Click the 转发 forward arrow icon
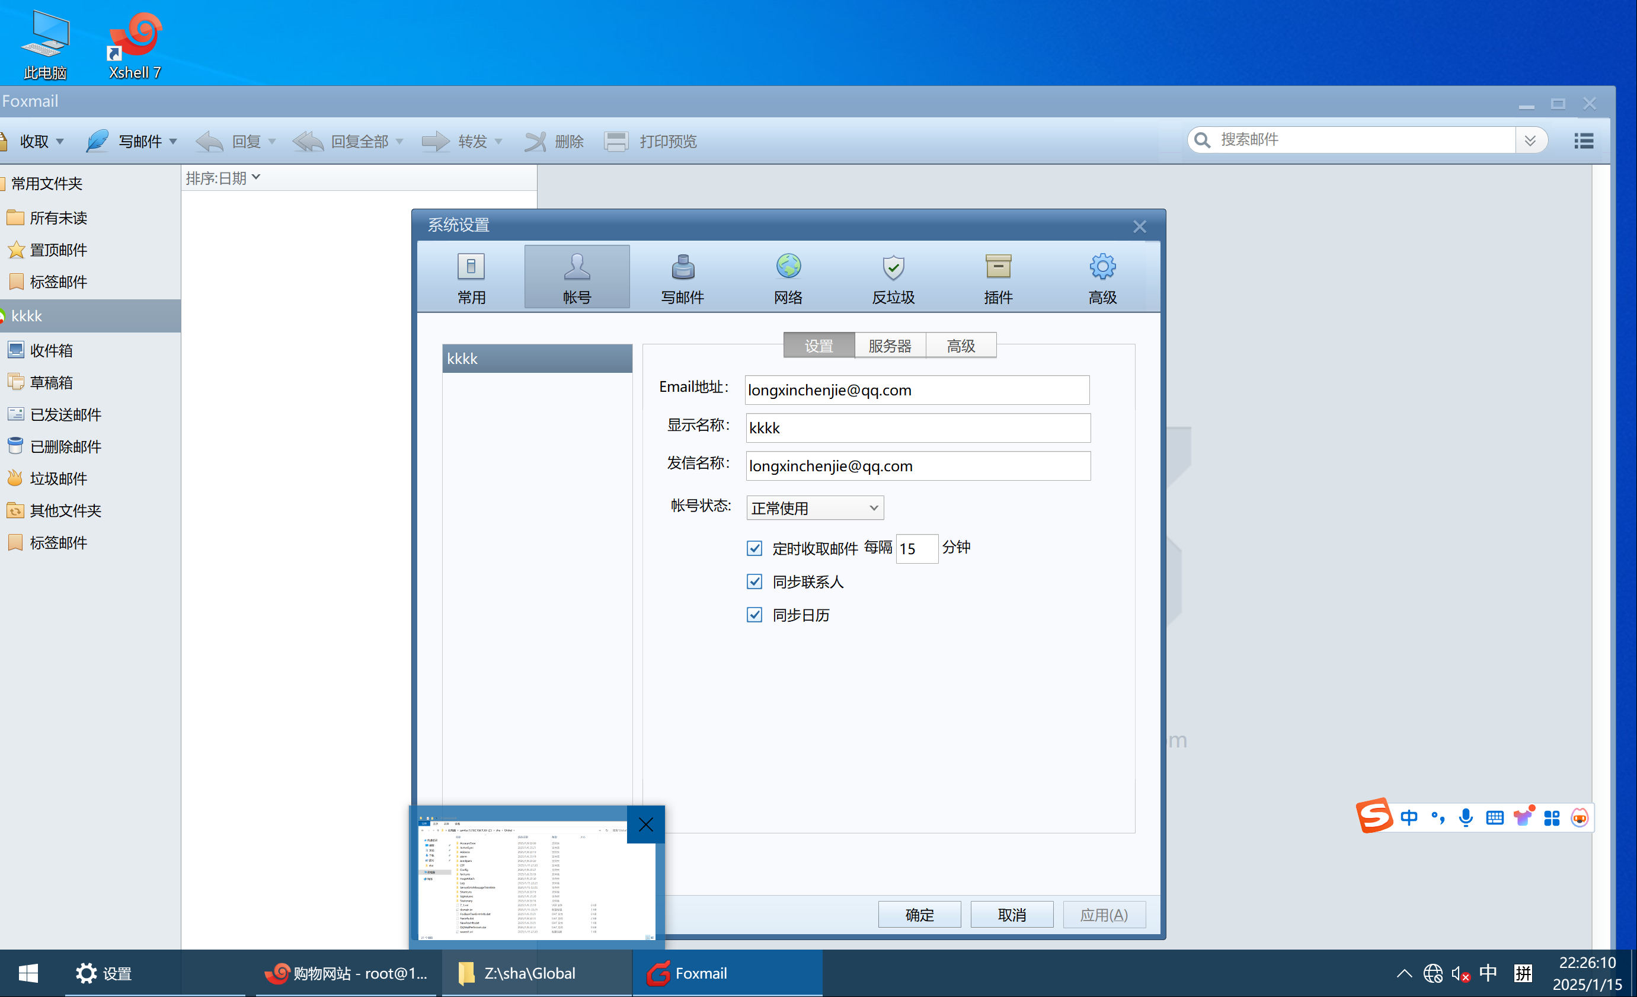This screenshot has width=1637, height=997. click(435, 142)
